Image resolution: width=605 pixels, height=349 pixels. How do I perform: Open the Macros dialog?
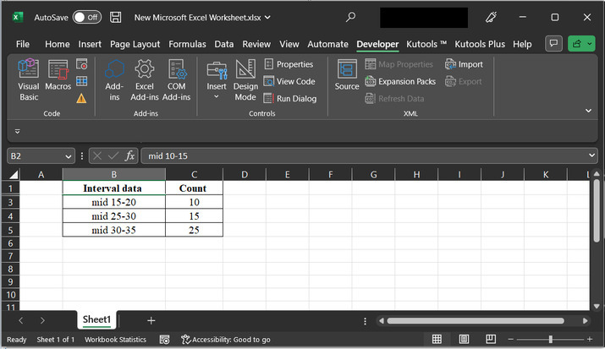tap(58, 80)
